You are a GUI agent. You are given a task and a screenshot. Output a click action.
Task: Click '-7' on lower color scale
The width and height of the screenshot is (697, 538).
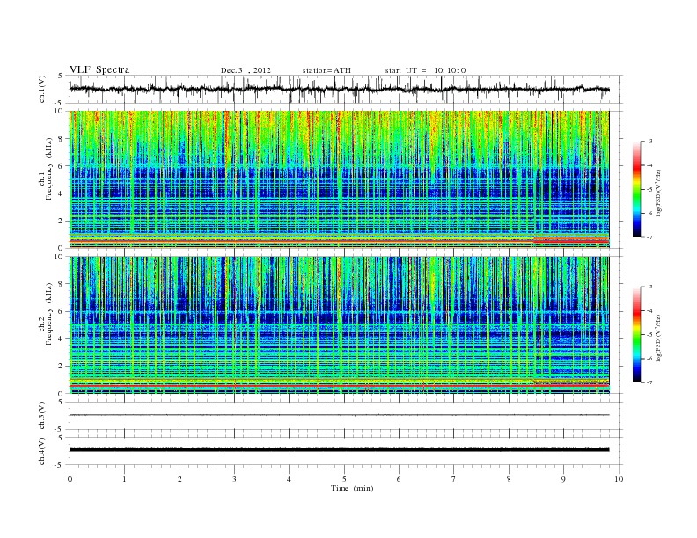coord(649,382)
